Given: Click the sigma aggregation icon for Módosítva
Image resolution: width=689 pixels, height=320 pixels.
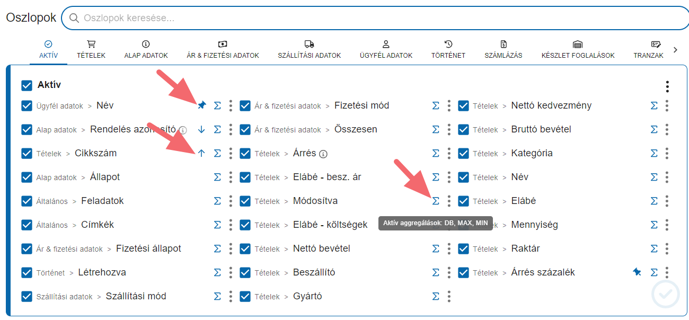Looking at the screenshot, I should (x=436, y=201).
